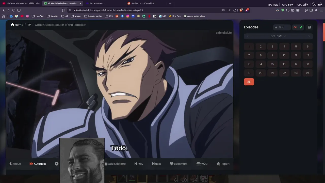Open Brave Shields lion icon
Viewport: 325px width, 183px height.
click(241, 10)
